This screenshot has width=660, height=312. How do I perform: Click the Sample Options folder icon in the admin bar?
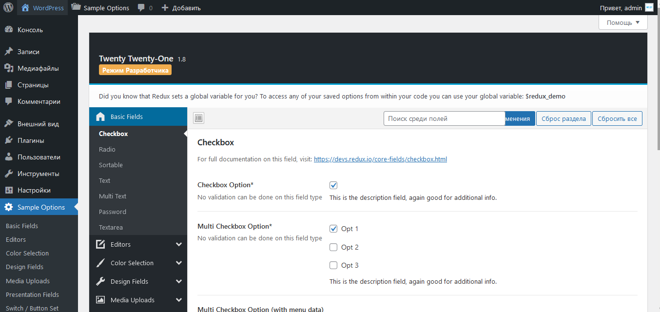(76, 7)
